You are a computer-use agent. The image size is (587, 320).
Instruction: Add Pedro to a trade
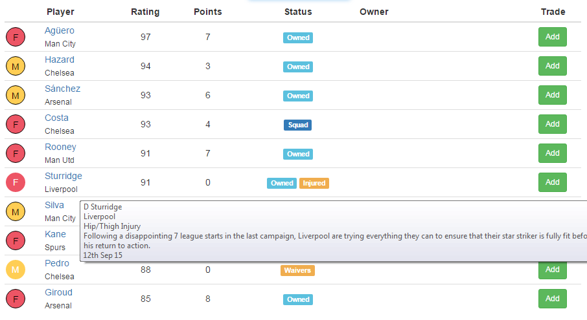(x=552, y=270)
